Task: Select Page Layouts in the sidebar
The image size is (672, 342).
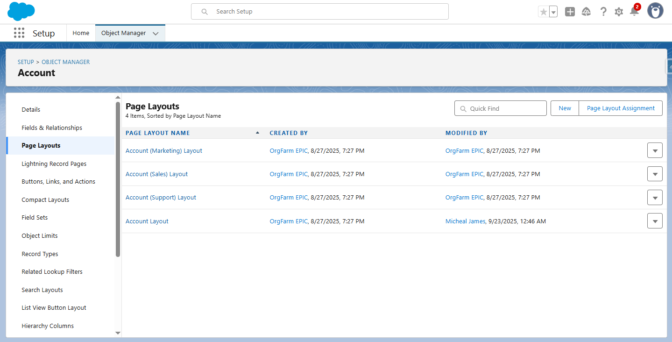Action: [60, 146]
